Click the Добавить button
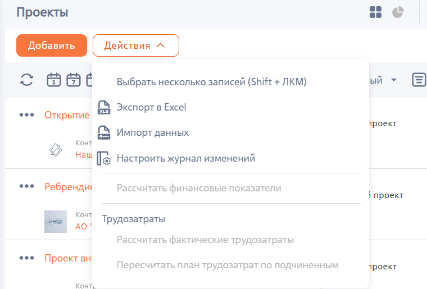 [x=52, y=45]
